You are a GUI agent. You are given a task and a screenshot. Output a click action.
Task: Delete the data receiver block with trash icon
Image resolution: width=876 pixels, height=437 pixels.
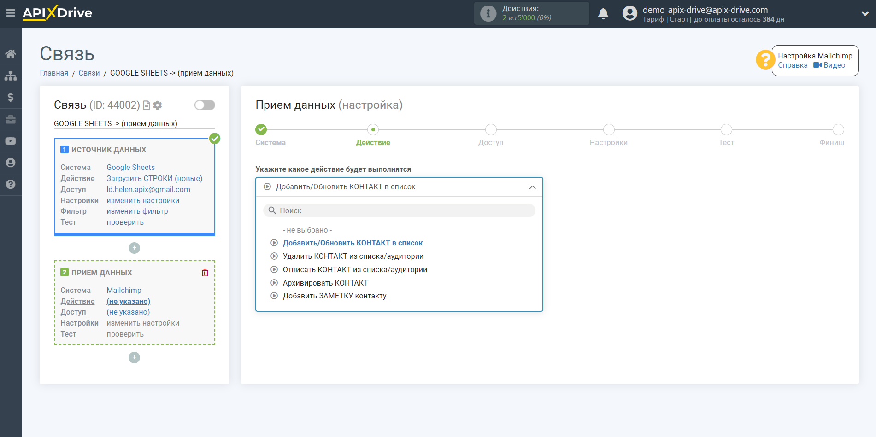click(x=205, y=273)
